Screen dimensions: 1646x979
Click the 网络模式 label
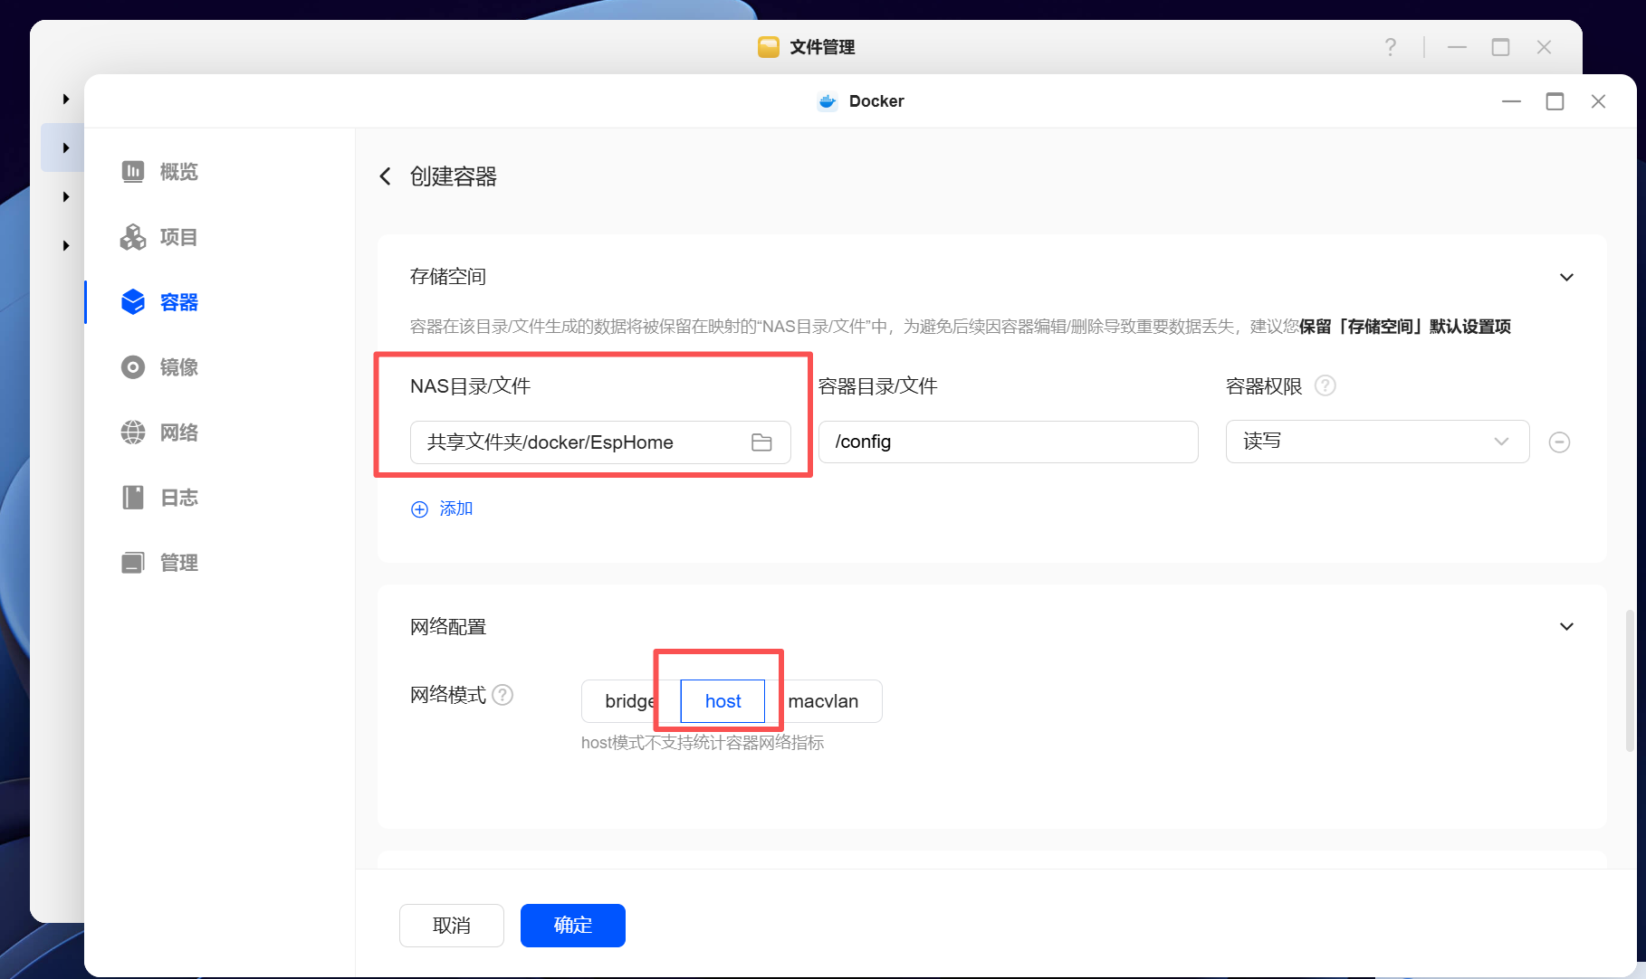(448, 695)
